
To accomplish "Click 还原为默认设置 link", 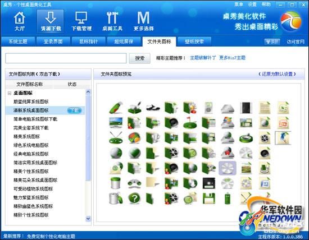I will pos(277,74).
